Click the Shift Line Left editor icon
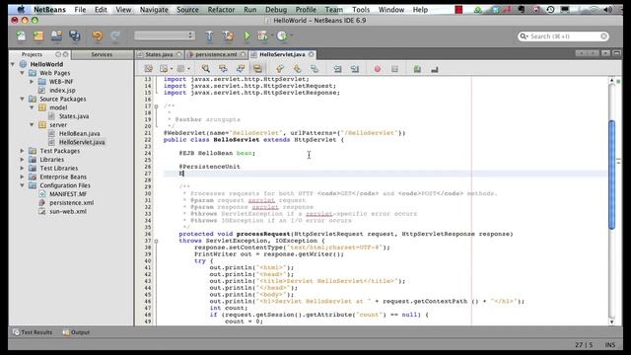Viewport: 631px width, 355px height. point(337,69)
